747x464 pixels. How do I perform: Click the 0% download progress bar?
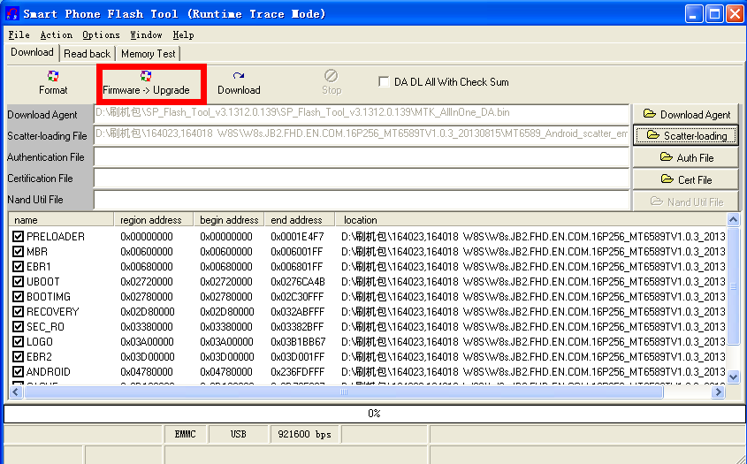[x=375, y=414]
